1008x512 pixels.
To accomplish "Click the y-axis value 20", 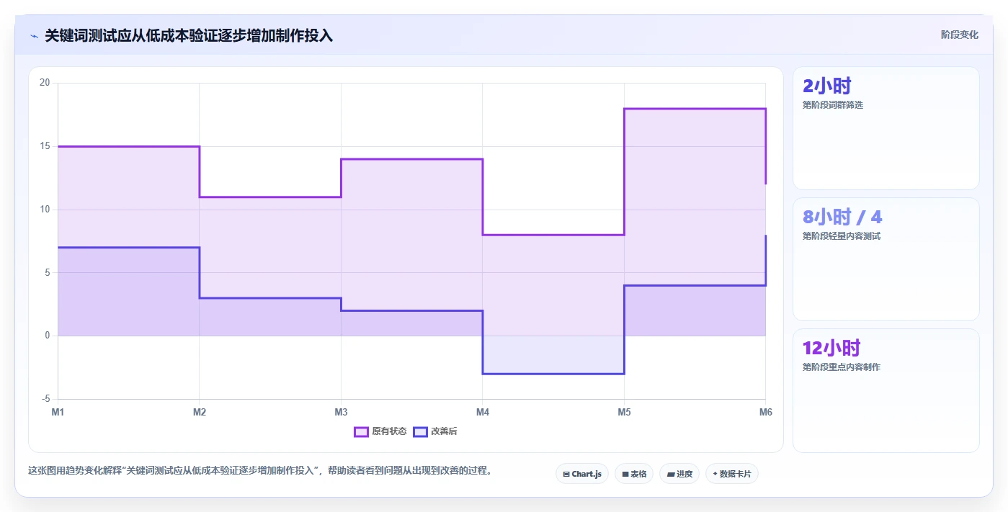I will coord(45,83).
